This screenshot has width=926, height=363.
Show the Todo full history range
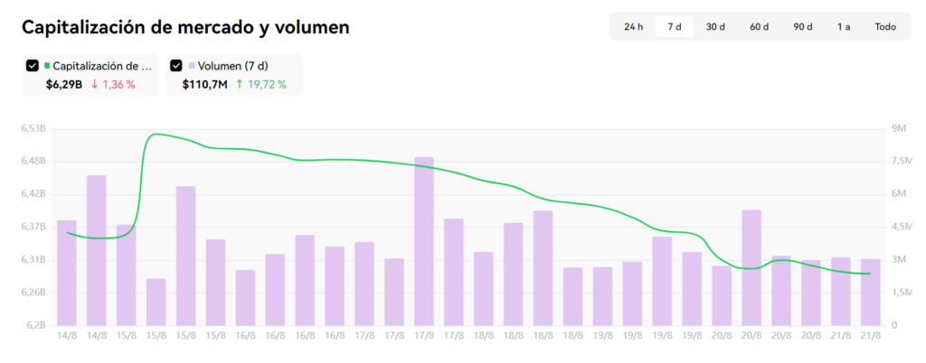point(885,26)
